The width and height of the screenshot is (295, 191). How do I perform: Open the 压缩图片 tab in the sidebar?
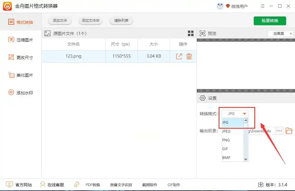[x=21, y=40]
